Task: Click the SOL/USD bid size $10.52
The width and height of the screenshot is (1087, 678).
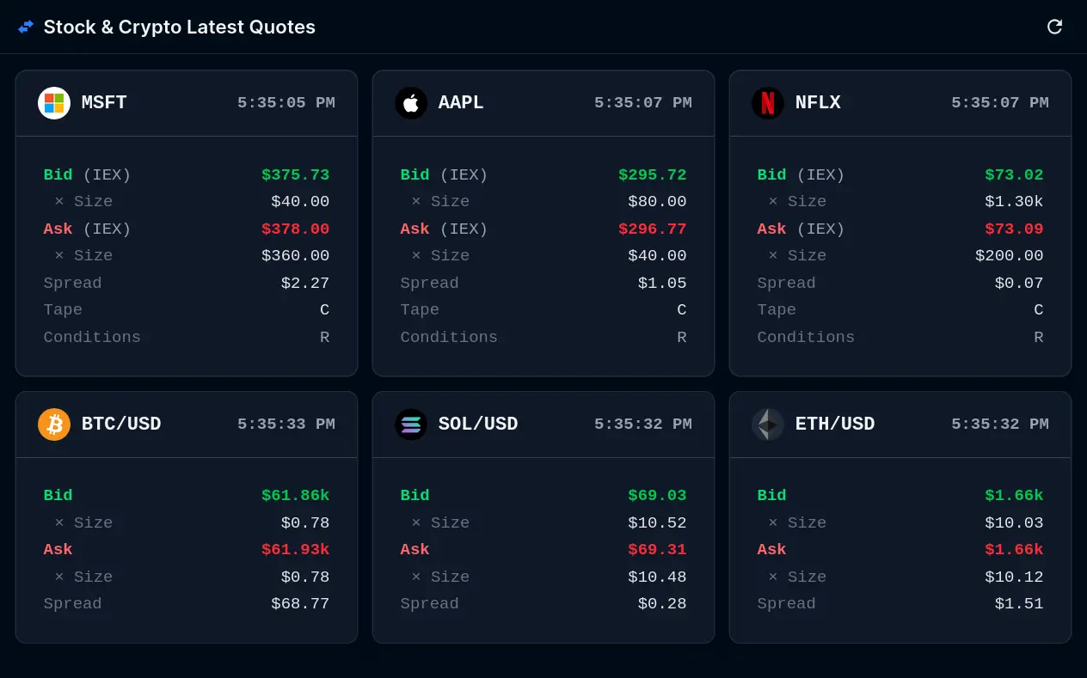Action: coord(658,523)
